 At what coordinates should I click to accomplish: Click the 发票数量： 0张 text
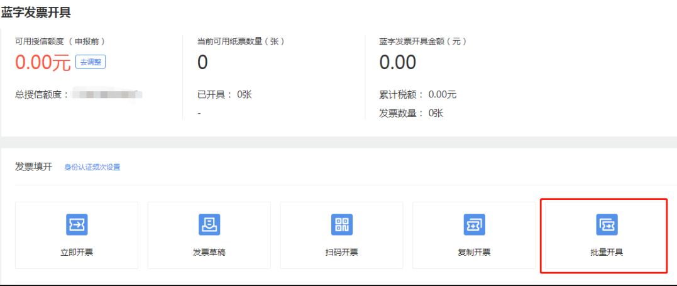pos(411,114)
